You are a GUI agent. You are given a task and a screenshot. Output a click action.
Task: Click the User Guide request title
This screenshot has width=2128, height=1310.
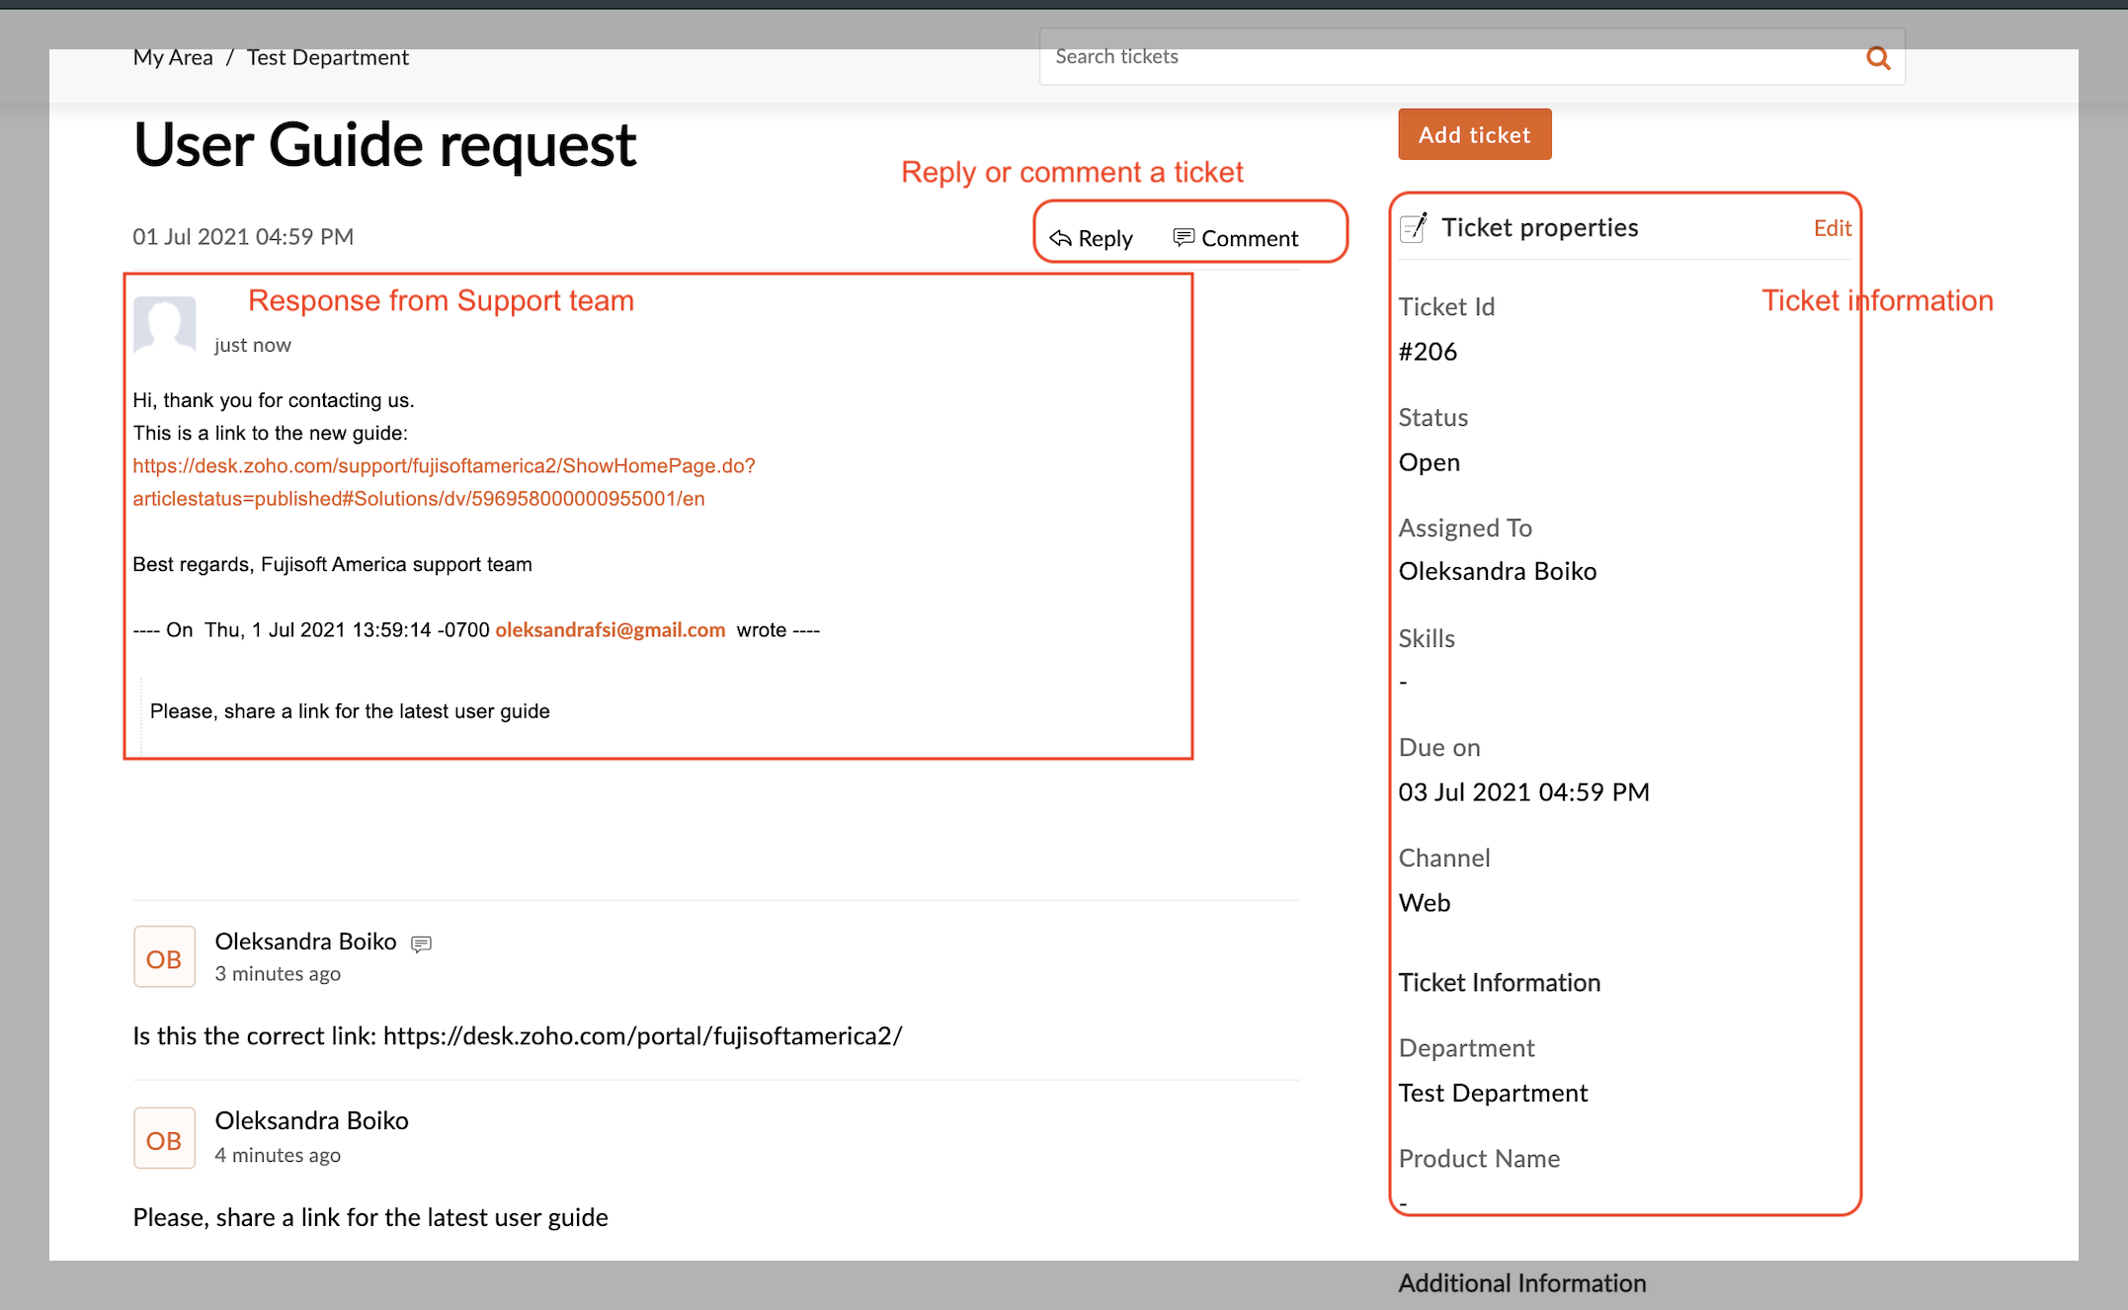384,145
